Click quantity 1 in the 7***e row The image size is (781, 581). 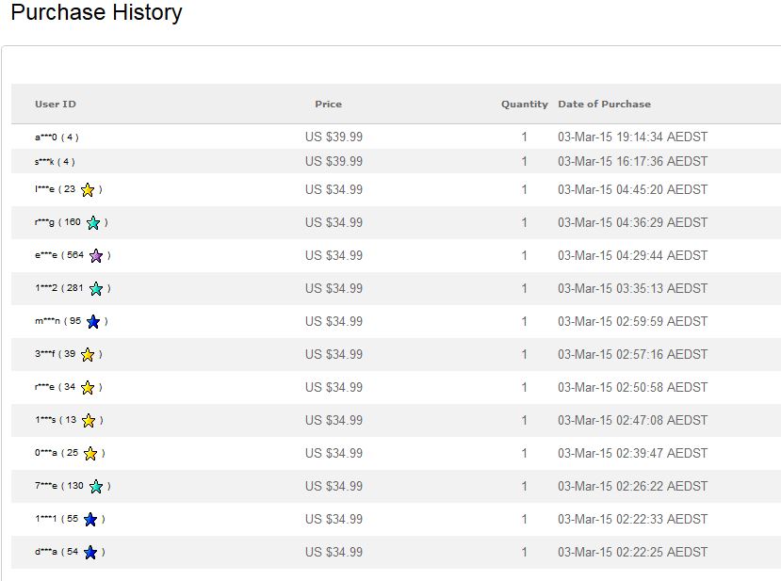(x=525, y=487)
